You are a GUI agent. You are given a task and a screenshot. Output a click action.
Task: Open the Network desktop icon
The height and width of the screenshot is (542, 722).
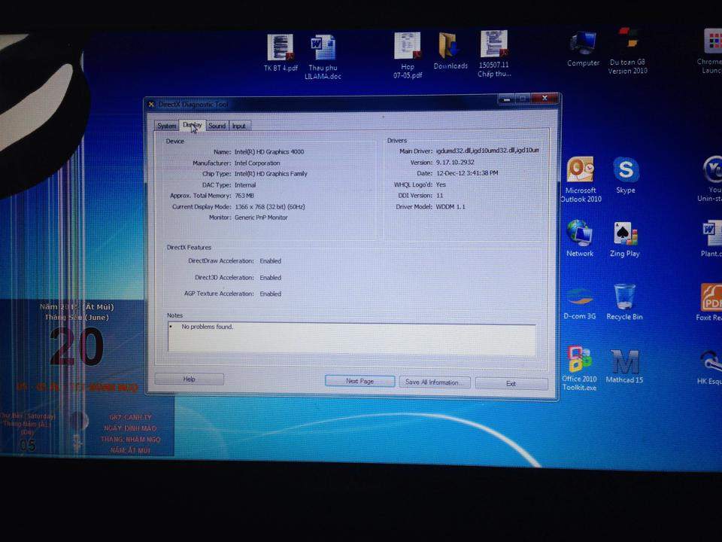580,239
